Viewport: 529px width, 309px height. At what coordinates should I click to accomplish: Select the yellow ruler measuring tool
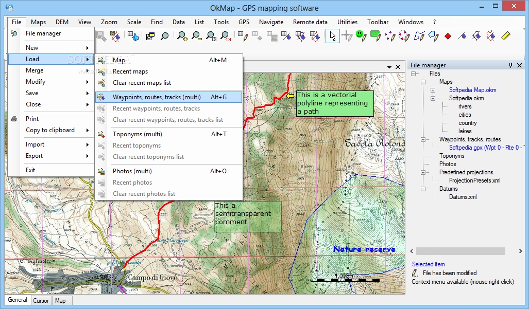[506, 36]
